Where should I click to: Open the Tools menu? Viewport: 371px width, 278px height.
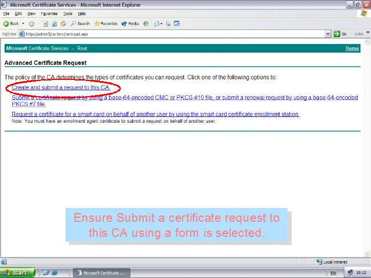[x=68, y=14]
